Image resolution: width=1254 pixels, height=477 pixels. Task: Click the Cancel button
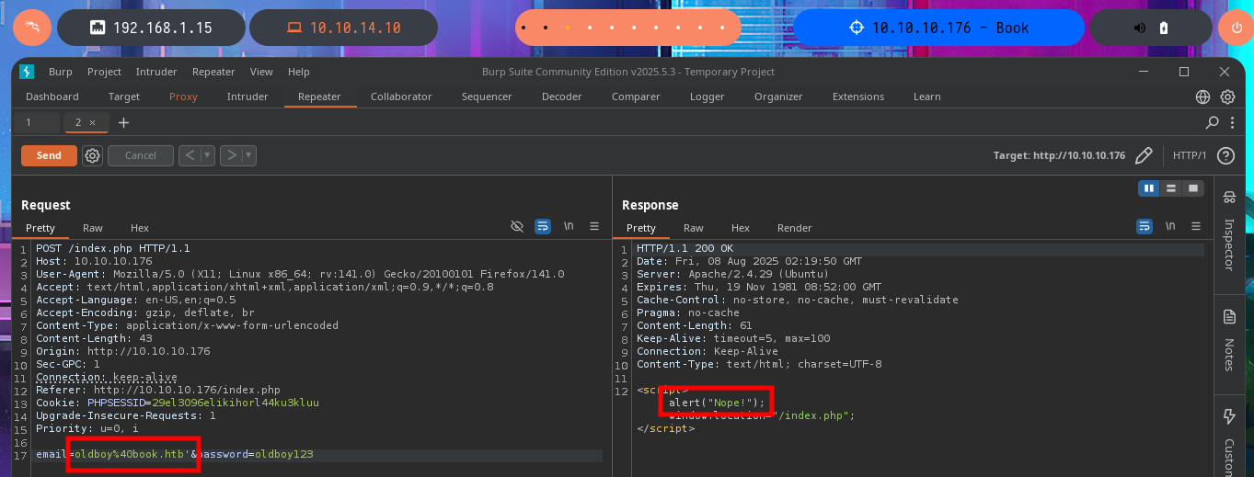click(x=141, y=155)
